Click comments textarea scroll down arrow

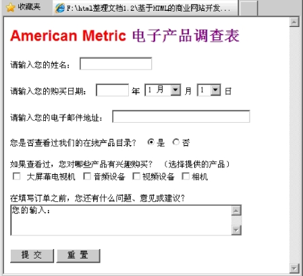(x=236, y=230)
